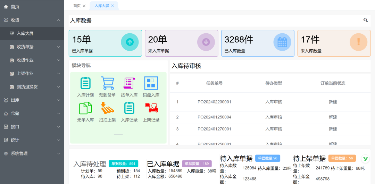Click the 上架记录 forklift icon
This screenshot has height=184, width=375.
tap(151, 108)
